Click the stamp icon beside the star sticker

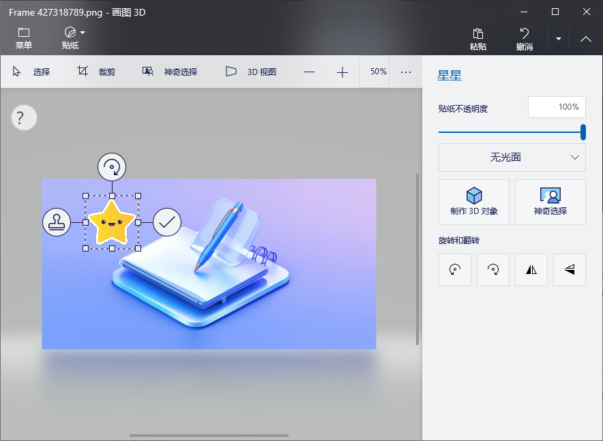click(57, 222)
